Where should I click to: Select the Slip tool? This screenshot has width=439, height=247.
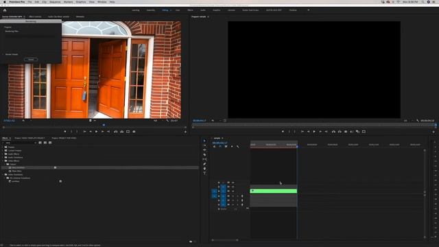click(x=204, y=159)
